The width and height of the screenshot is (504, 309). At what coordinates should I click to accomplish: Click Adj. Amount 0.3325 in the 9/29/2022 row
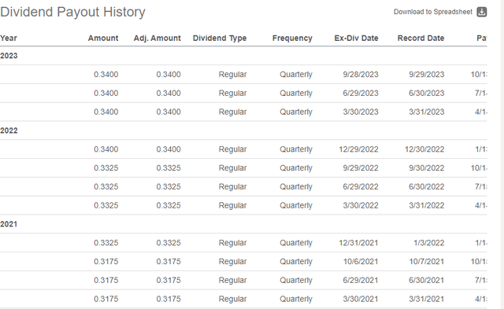[169, 168]
